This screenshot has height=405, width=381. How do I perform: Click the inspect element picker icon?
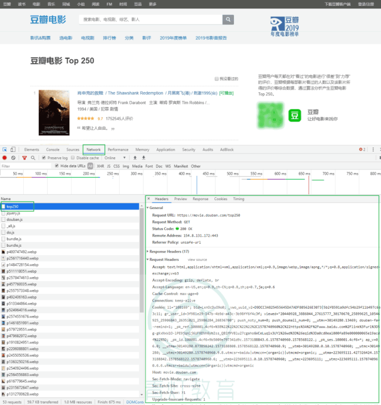[5, 149]
